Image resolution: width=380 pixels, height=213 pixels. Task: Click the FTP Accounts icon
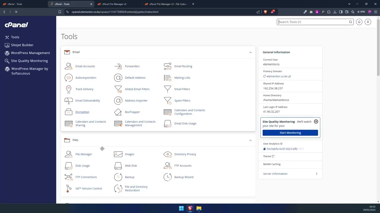[x=167, y=166]
